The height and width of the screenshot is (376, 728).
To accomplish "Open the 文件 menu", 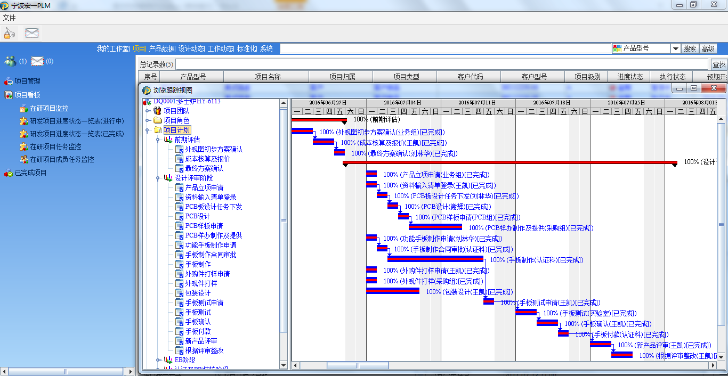I will click(9, 18).
